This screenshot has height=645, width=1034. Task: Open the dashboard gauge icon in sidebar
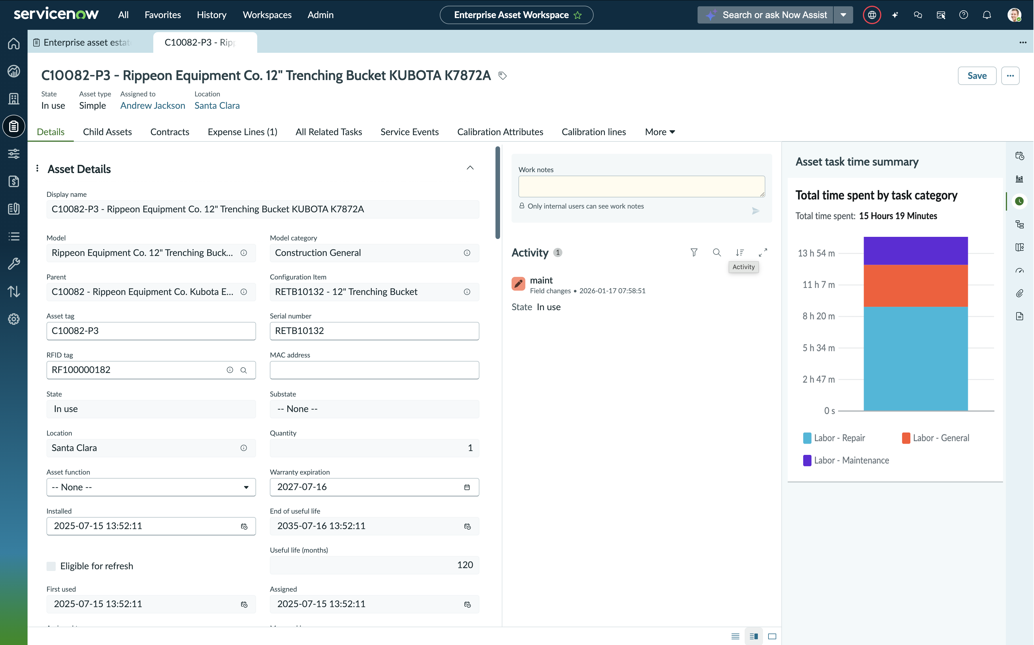(x=14, y=71)
